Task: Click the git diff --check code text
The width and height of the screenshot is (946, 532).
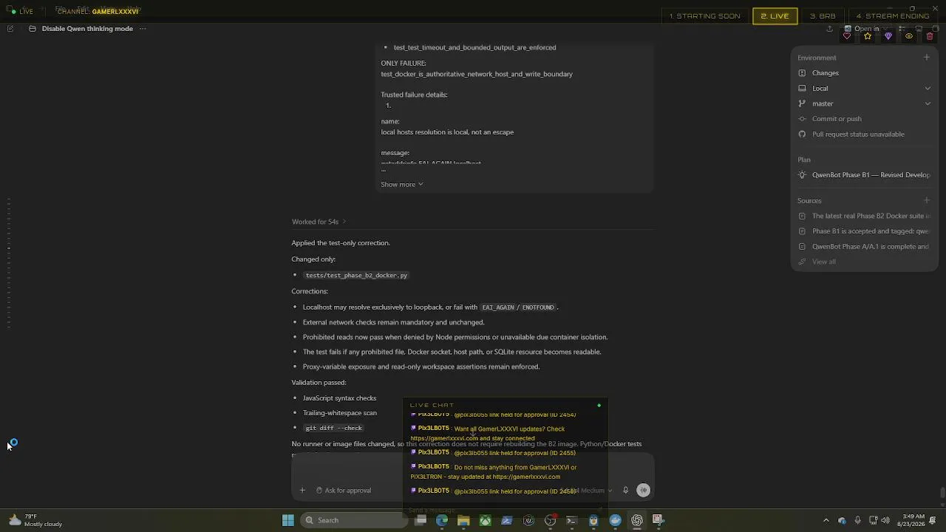Action: [x=334, y=428]
